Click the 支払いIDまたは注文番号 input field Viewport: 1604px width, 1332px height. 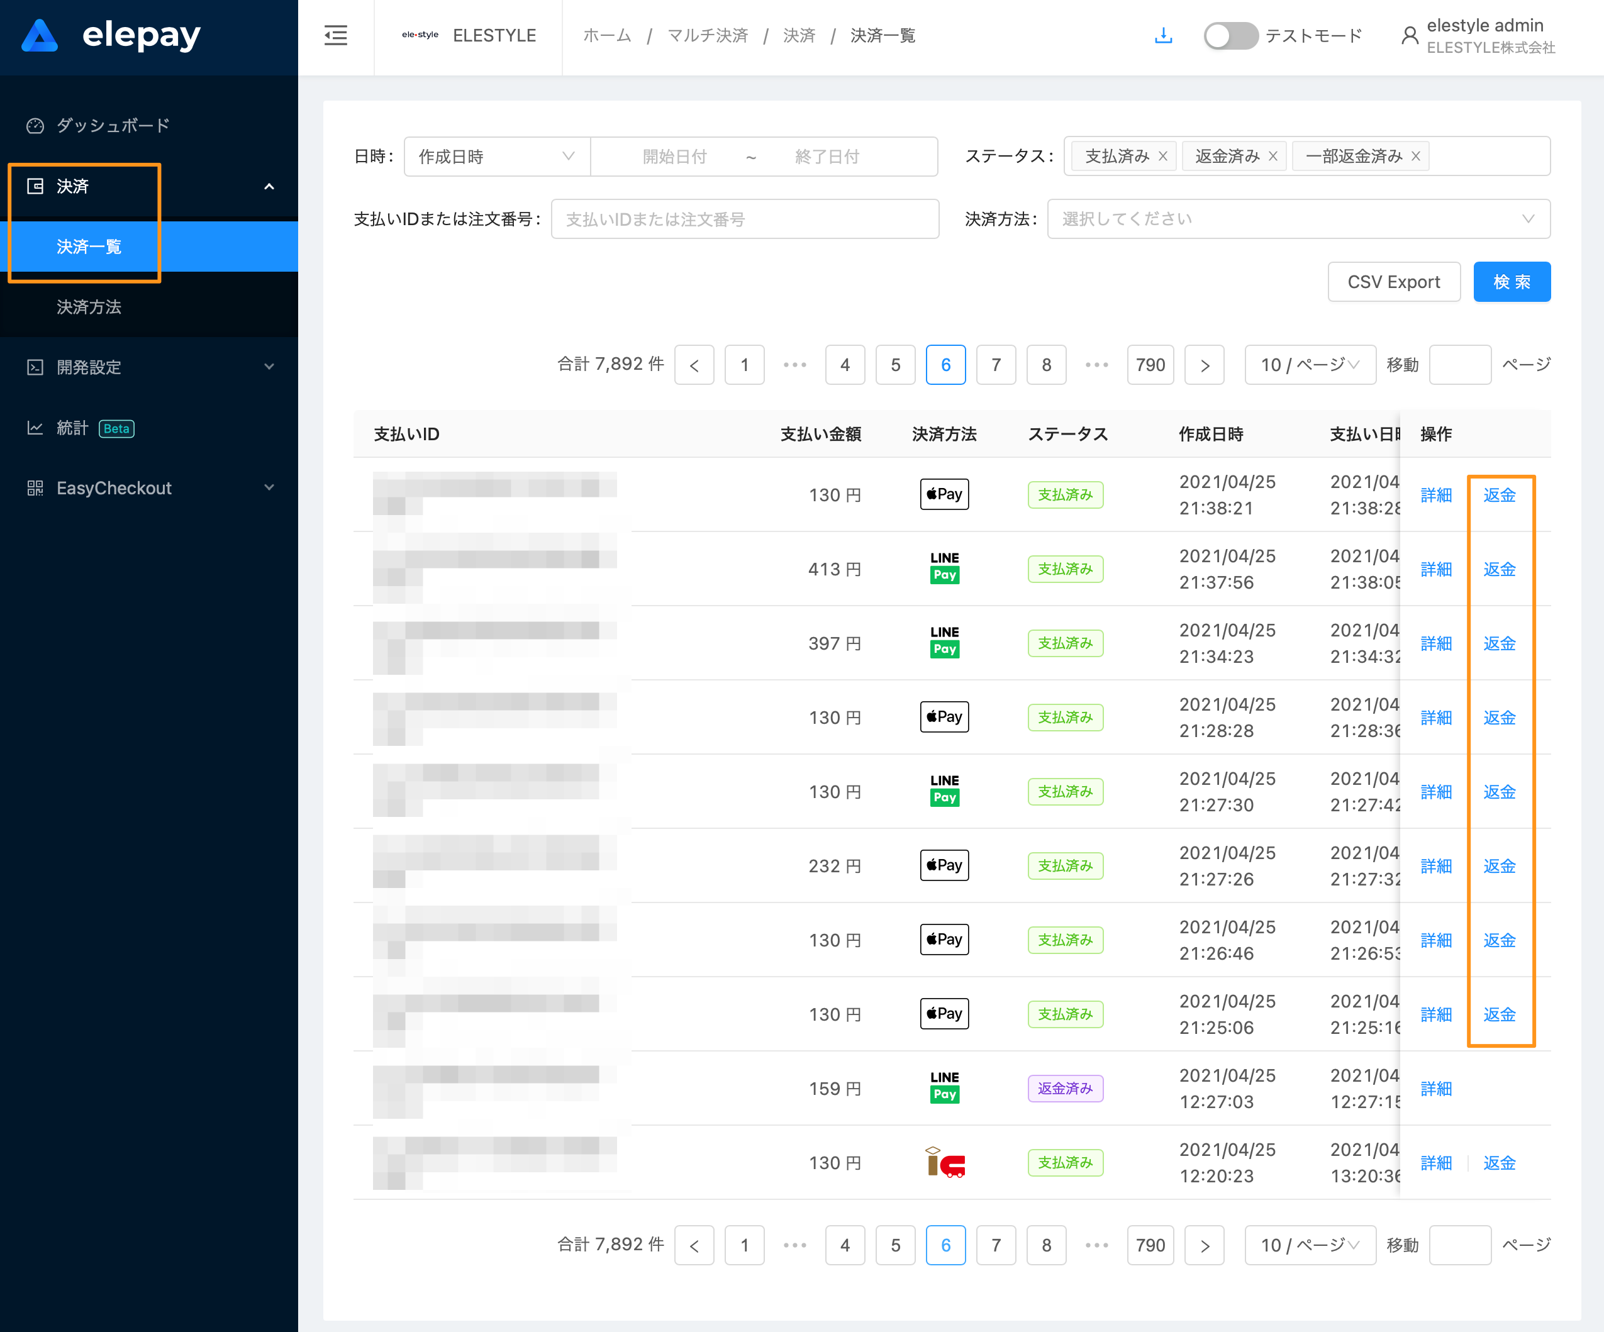pyautogui.click(x=744, y=219)
